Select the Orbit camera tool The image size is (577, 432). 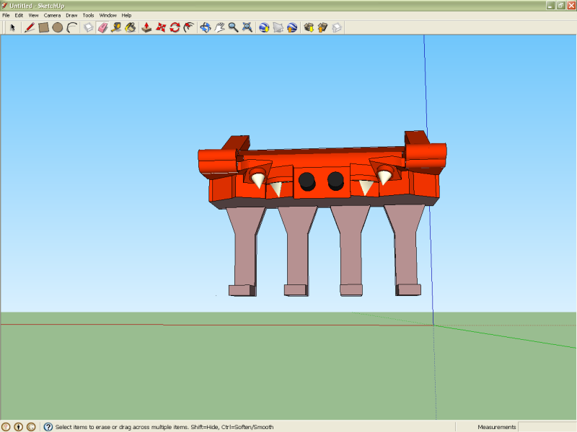click(206, 27)
